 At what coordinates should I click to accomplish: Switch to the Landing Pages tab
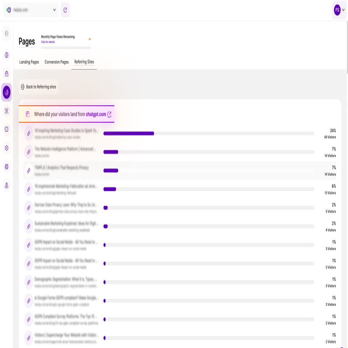[29, 62]
